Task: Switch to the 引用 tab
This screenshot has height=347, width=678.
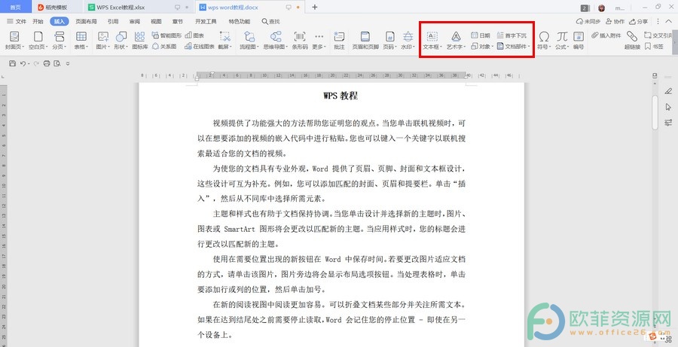Action: click(113, 21)
